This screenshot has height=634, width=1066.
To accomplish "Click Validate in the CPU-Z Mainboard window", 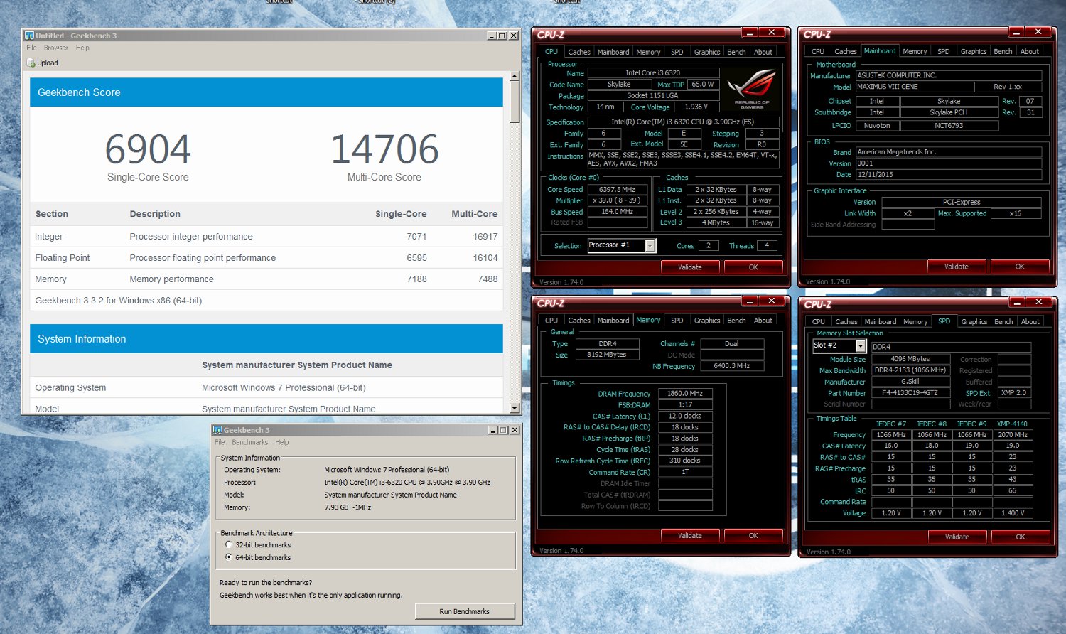I will pos(957,267).
